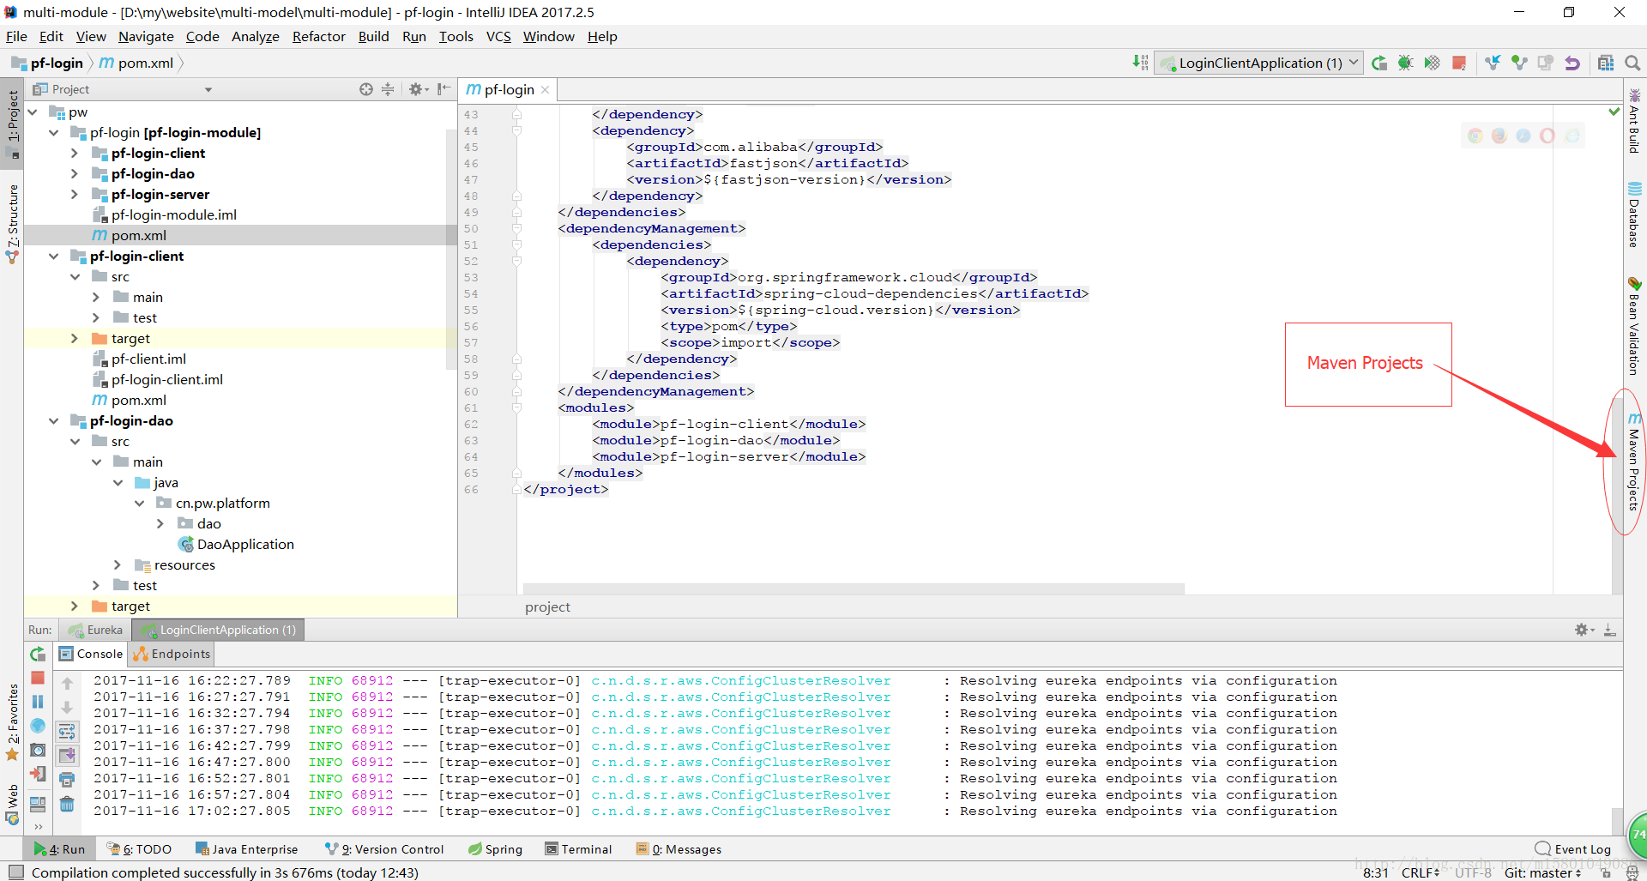Click the Make Project build icon
This screenshot has height=881, width=1647.
point(1139,63)
